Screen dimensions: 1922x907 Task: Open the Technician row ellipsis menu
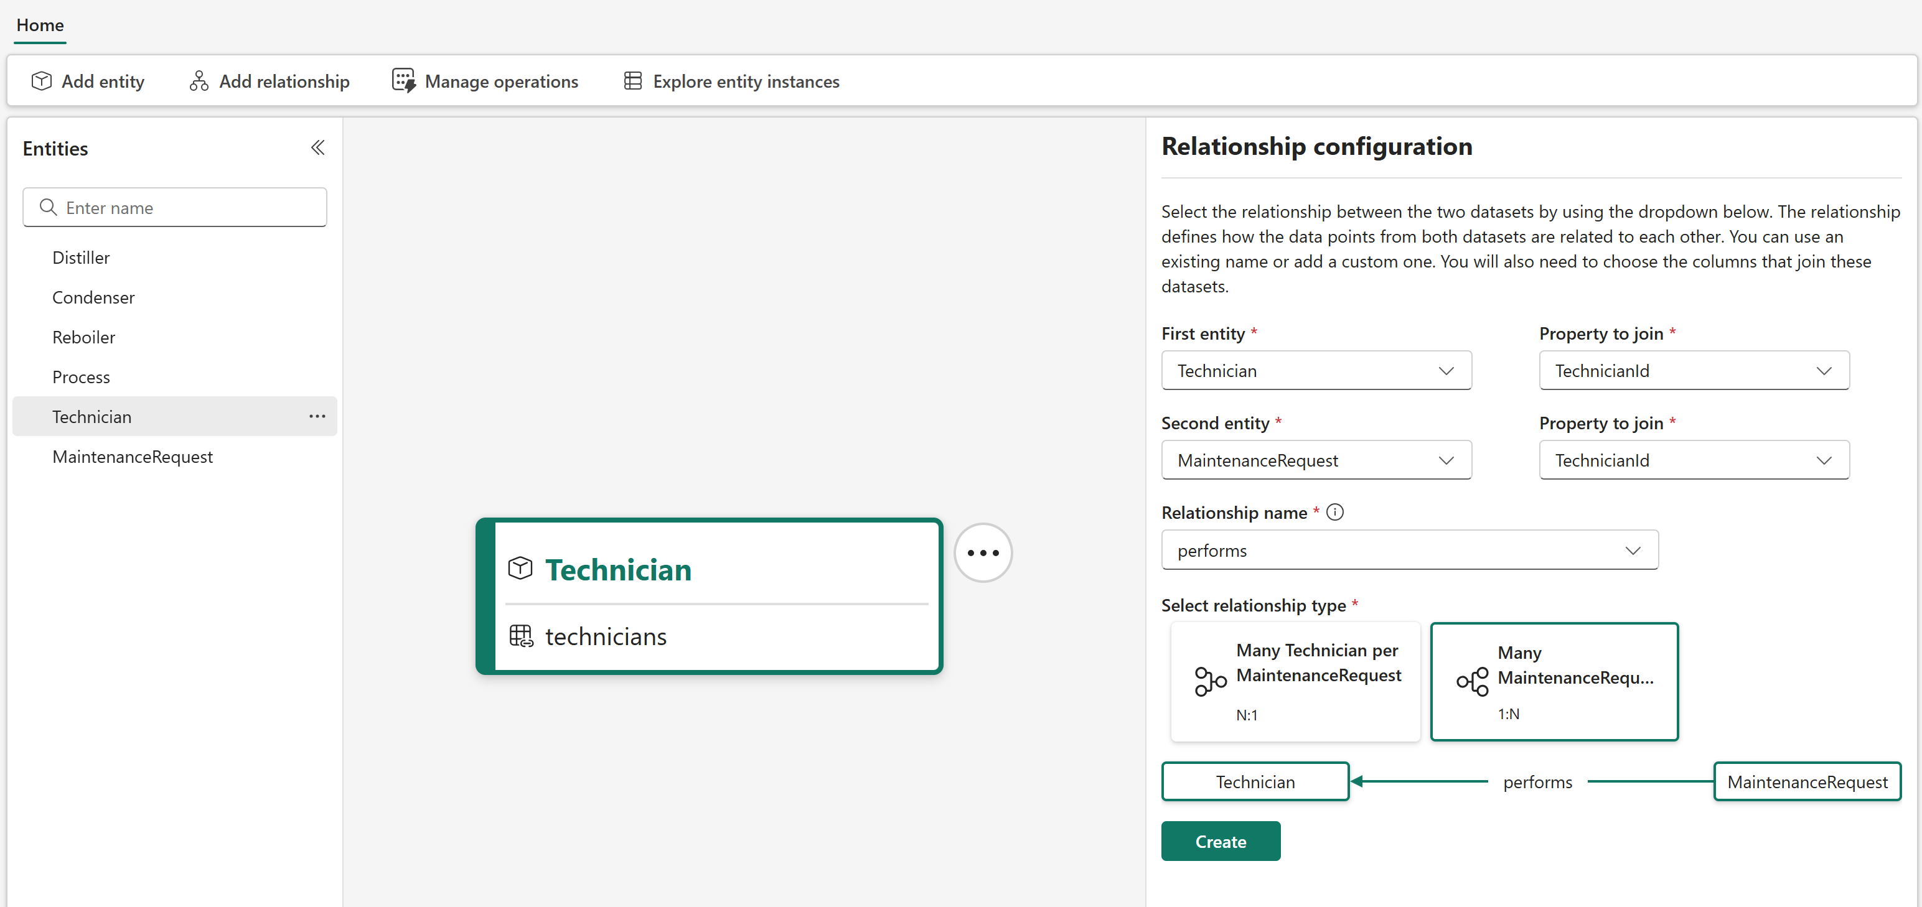[317, 416]
